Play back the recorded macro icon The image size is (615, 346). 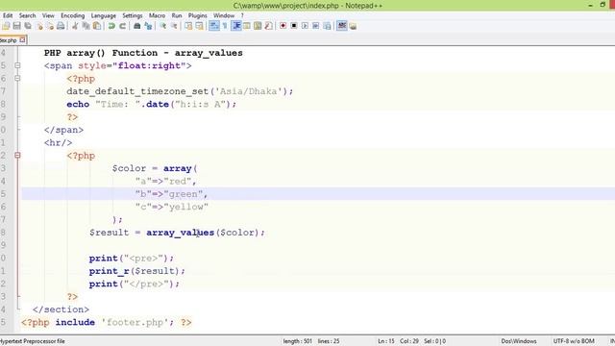tap(305, 26)
